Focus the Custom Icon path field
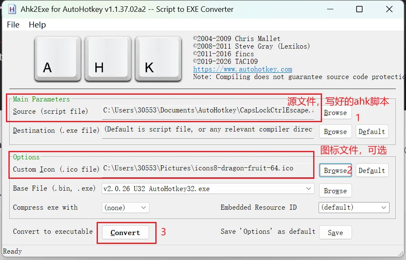This screenshot has height=260, width=406. click(x=208, y=170)
